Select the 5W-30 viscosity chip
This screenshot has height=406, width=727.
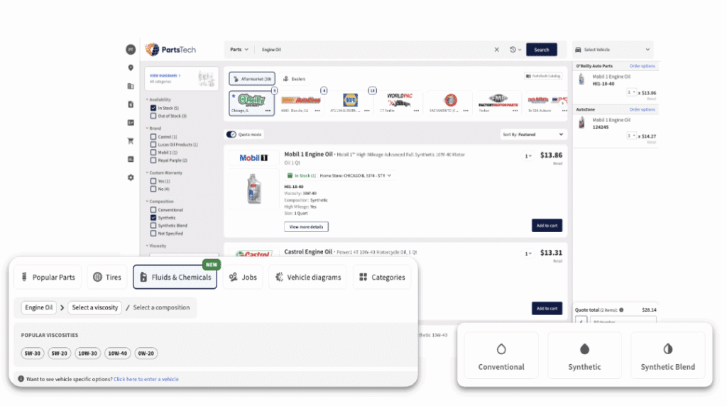point(33,353)
